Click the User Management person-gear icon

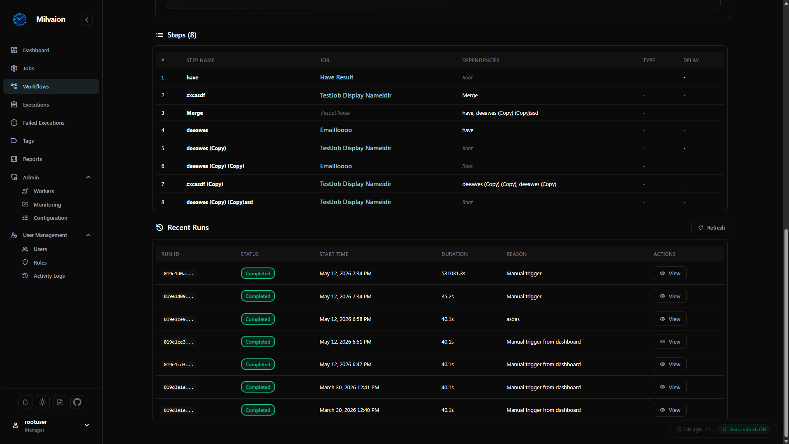[14, 235]
